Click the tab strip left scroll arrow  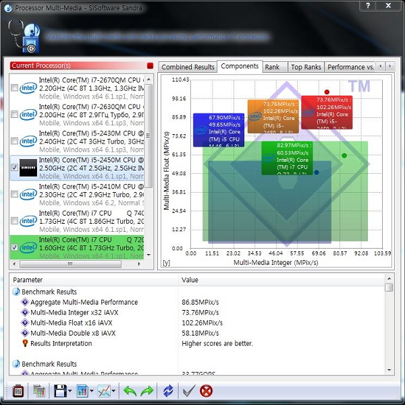coord(381,67)
